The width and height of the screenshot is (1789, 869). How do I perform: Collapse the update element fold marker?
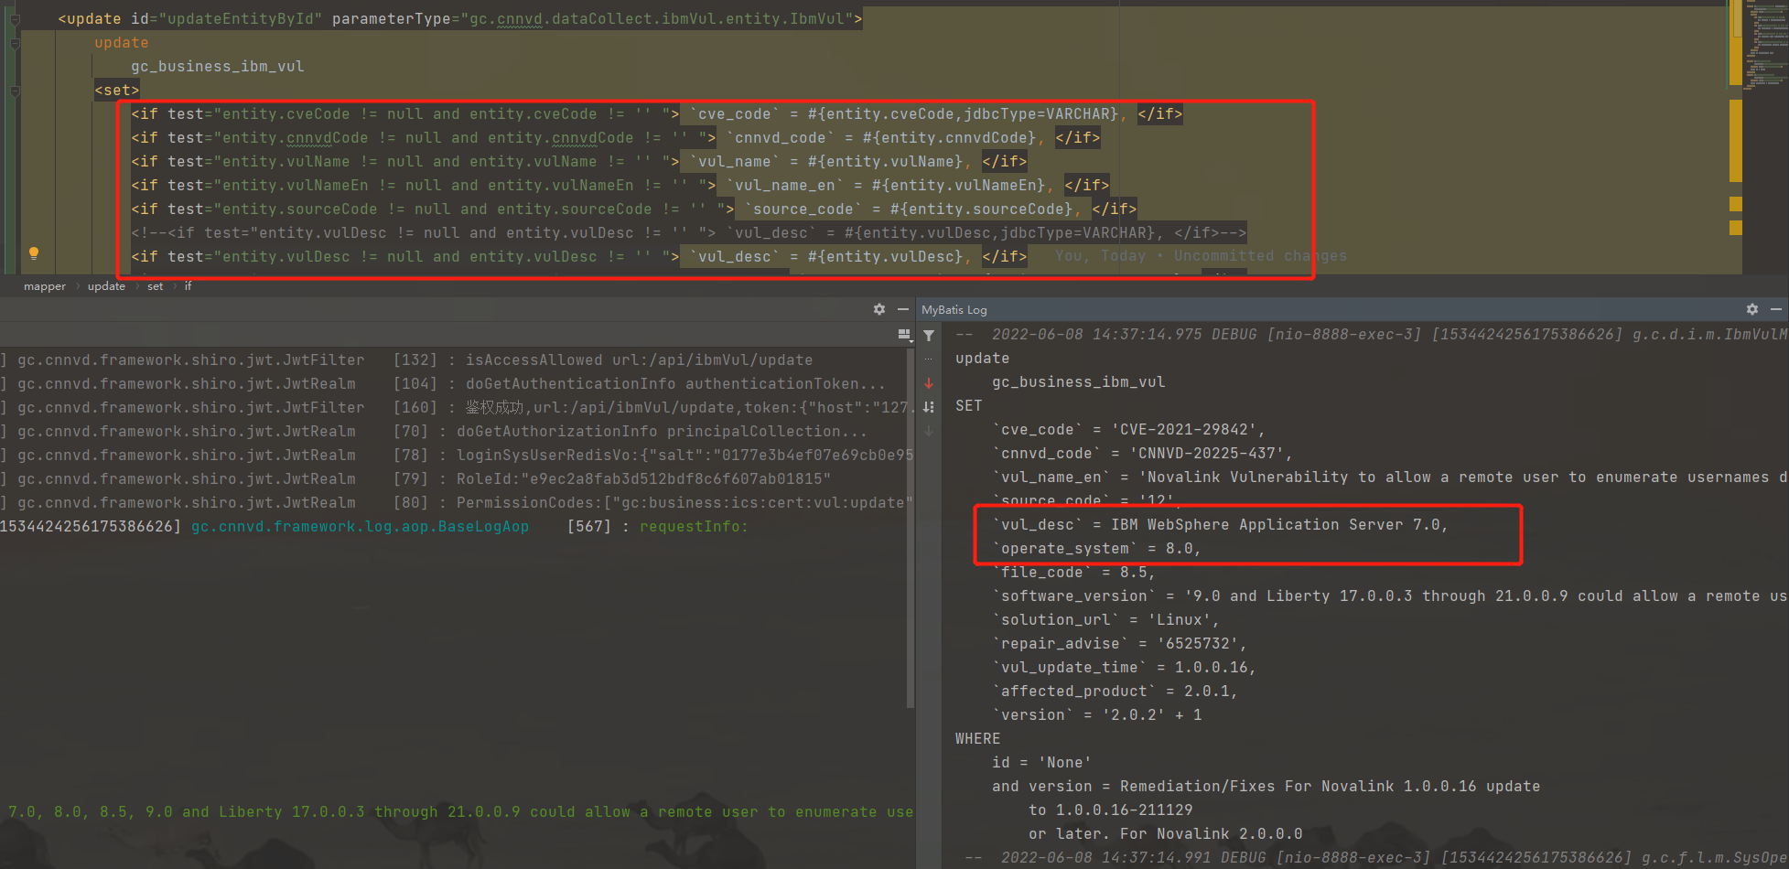click(x=16, y=18)
